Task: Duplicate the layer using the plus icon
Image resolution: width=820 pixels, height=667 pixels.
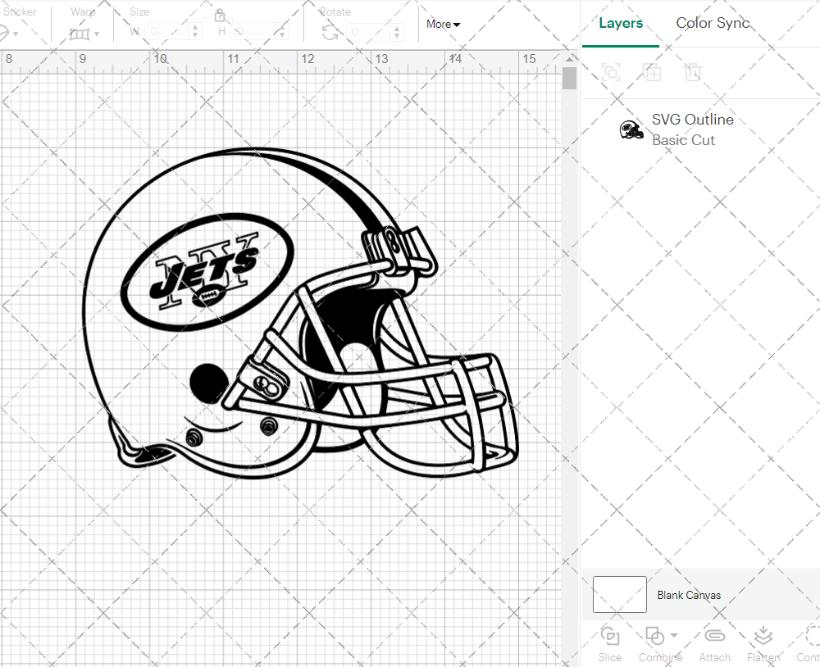Action: tap(652, 72)
